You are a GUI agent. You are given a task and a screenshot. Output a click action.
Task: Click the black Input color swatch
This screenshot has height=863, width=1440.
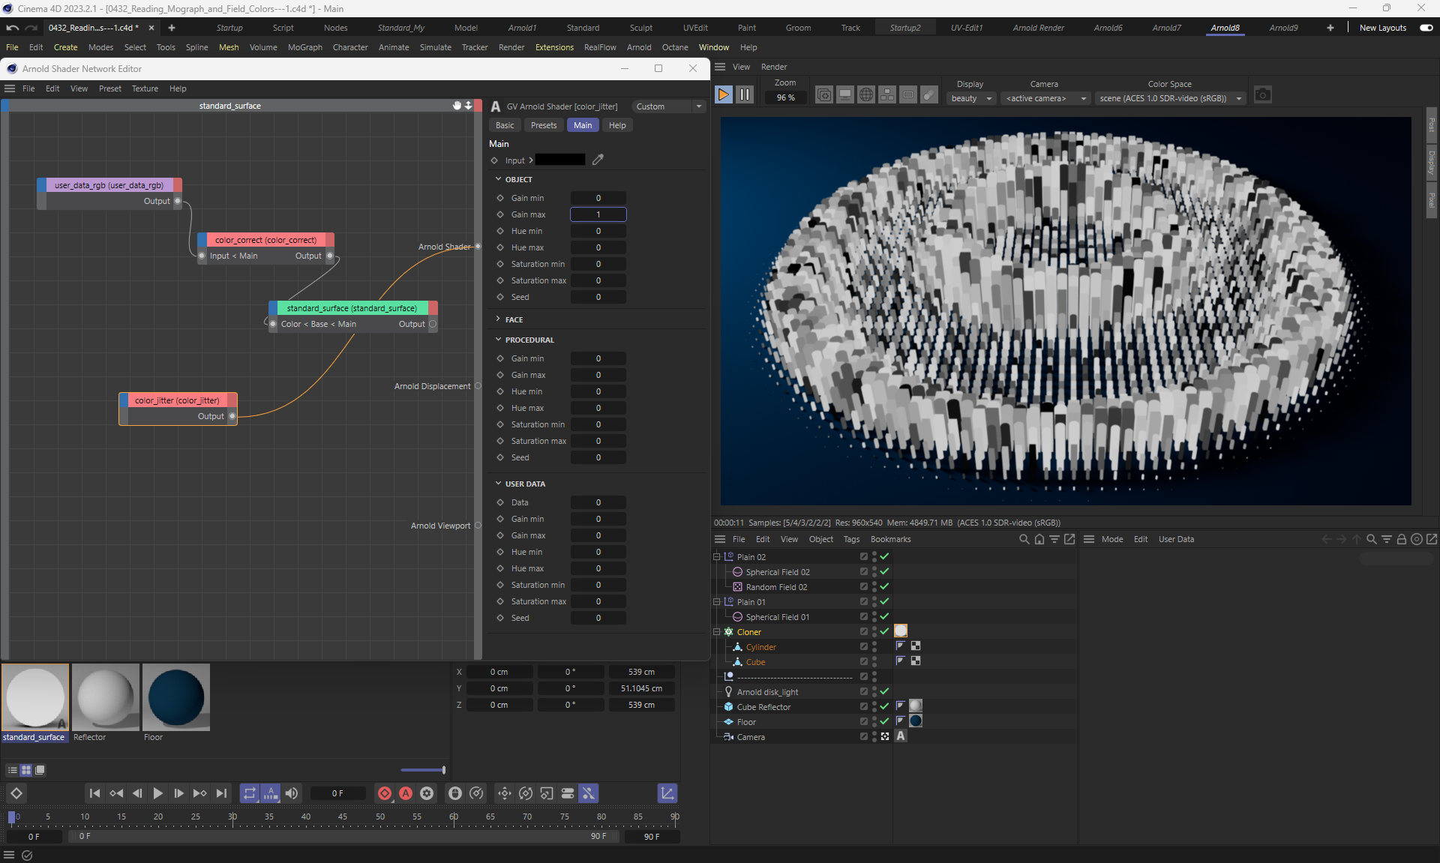[559, 160]
